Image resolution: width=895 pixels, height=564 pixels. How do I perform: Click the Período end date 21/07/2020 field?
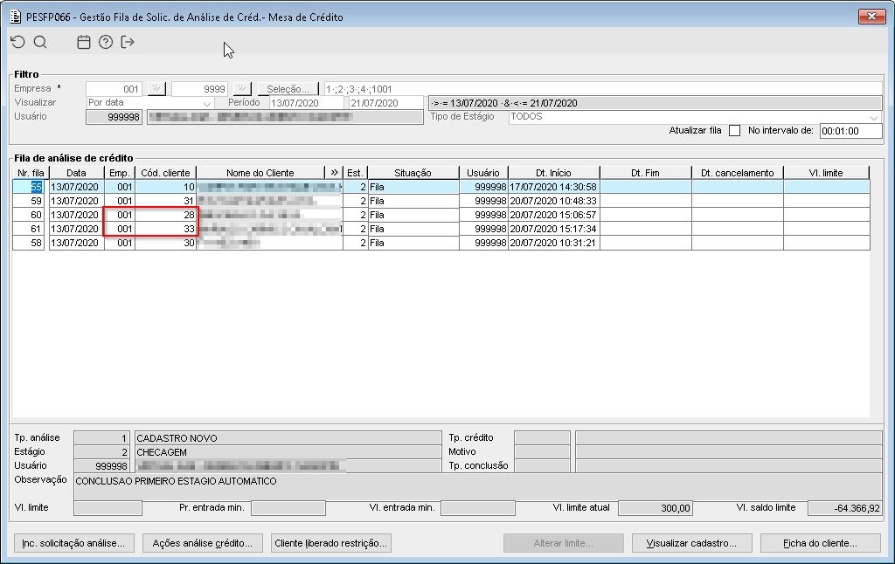pyautogui.click(x=385, y=103)
